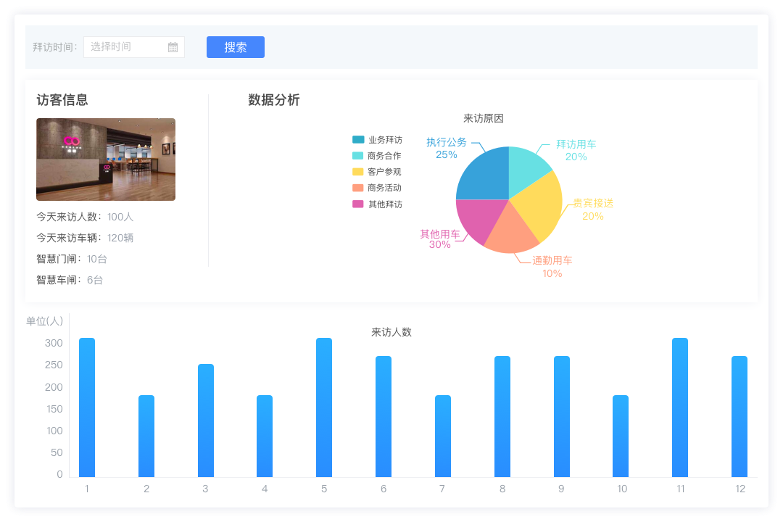Toggle the 业务拜访 legend swatch

tap(358, 139)
